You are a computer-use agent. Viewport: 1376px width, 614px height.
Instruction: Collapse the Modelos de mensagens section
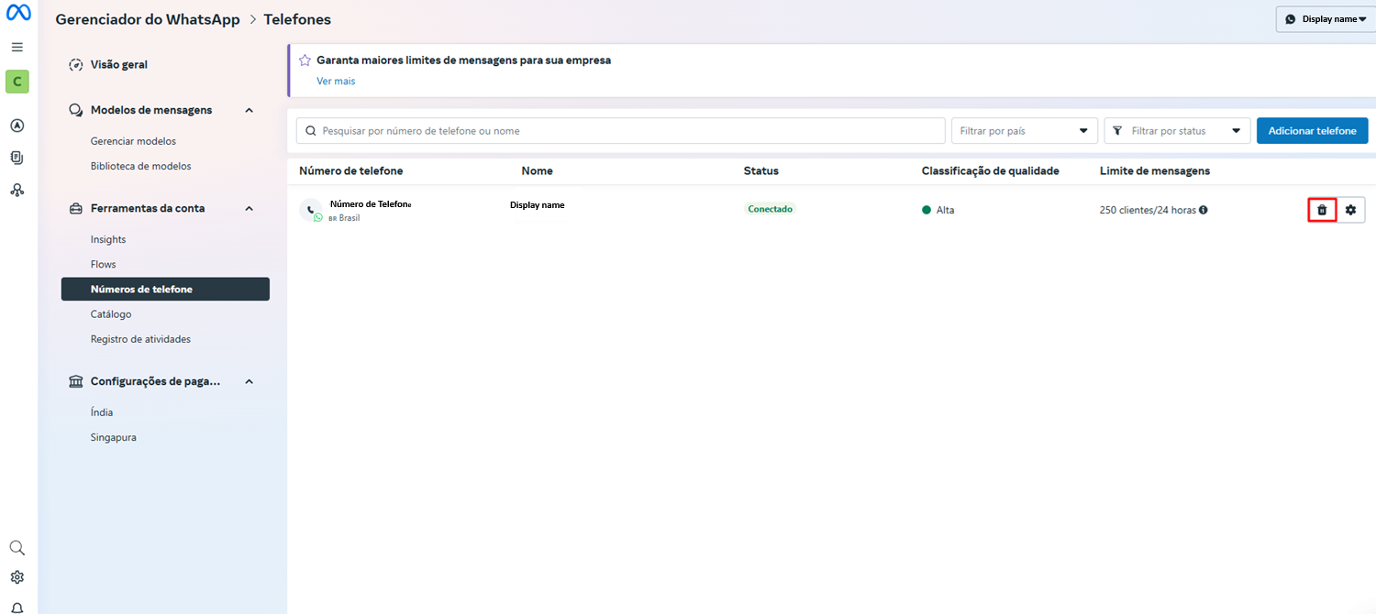249,110
